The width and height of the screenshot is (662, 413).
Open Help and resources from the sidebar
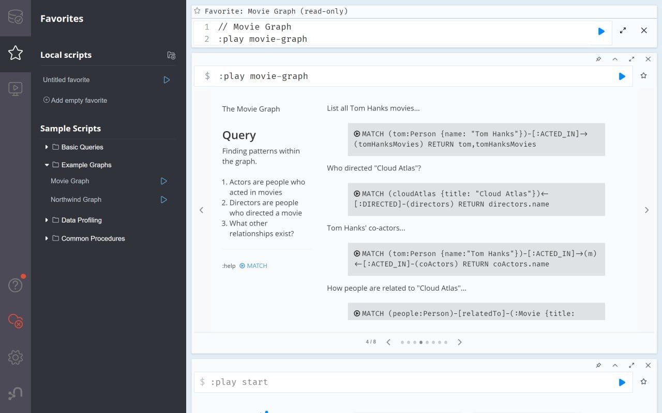click(16, 284)
